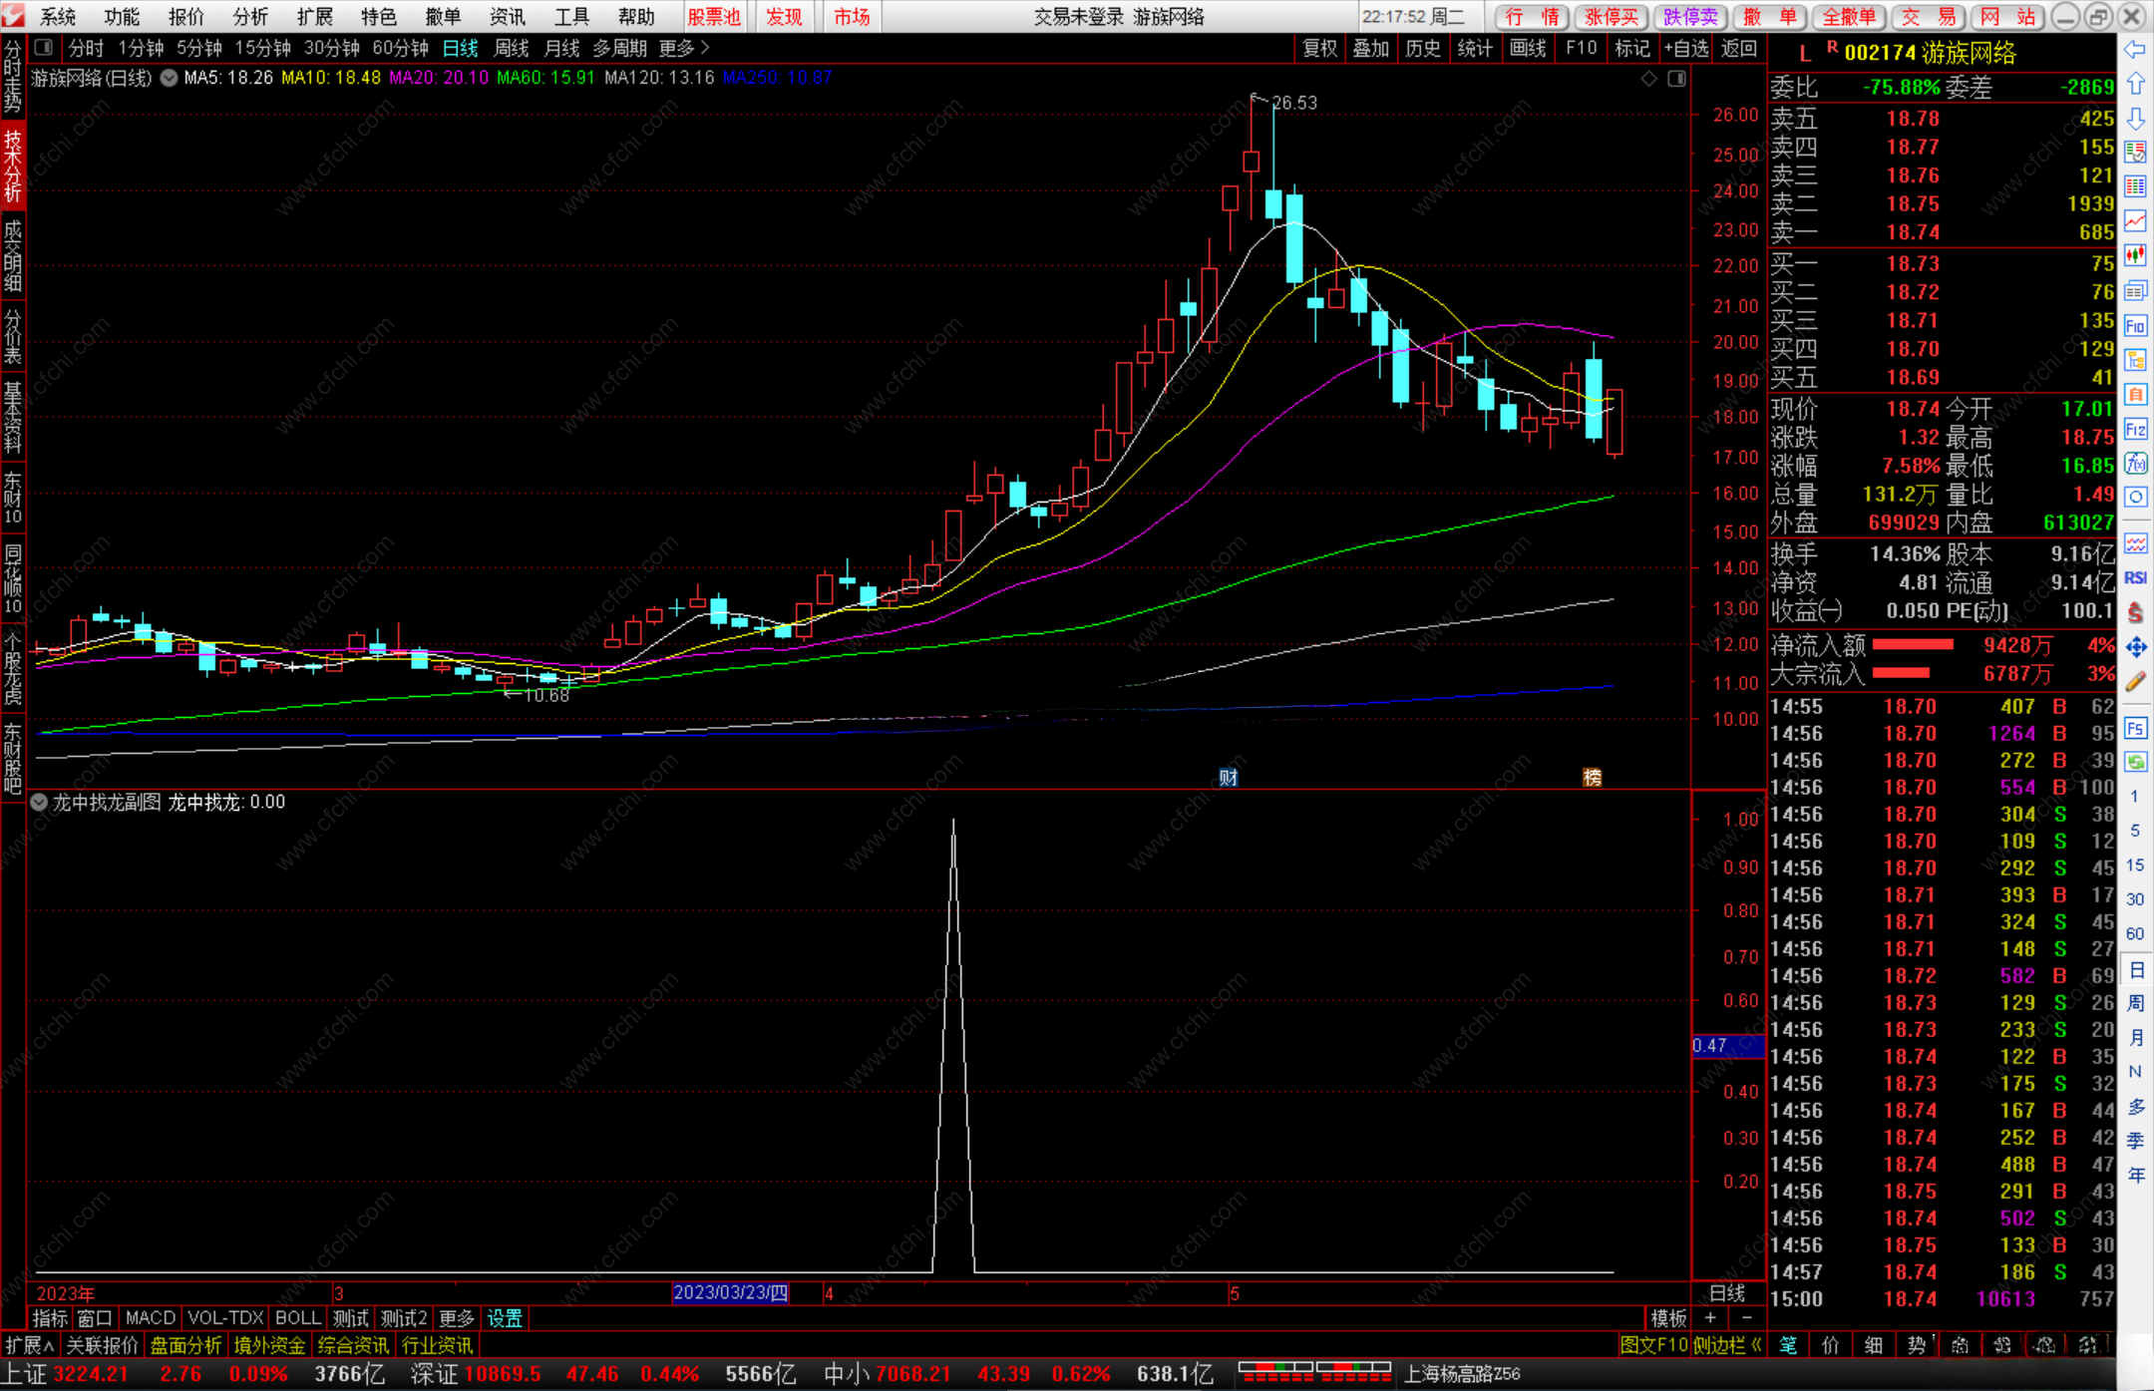Image resolution: width=2154 pixels, height=1391 pixels.
Task: Click the back arrow icon in right toolbar
Action: 2135,50
